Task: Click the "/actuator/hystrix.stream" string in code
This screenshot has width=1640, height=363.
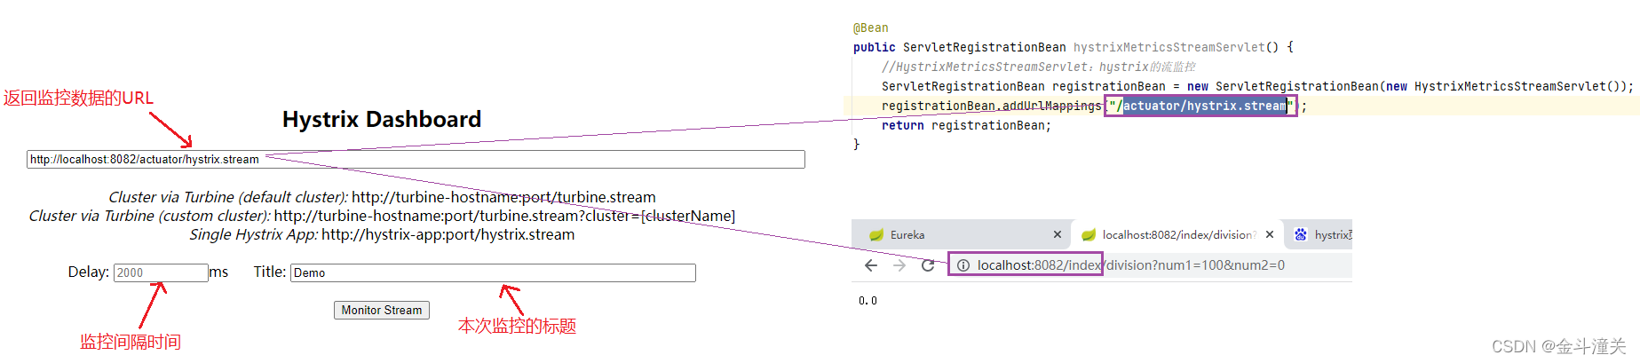Action: 1201,106
